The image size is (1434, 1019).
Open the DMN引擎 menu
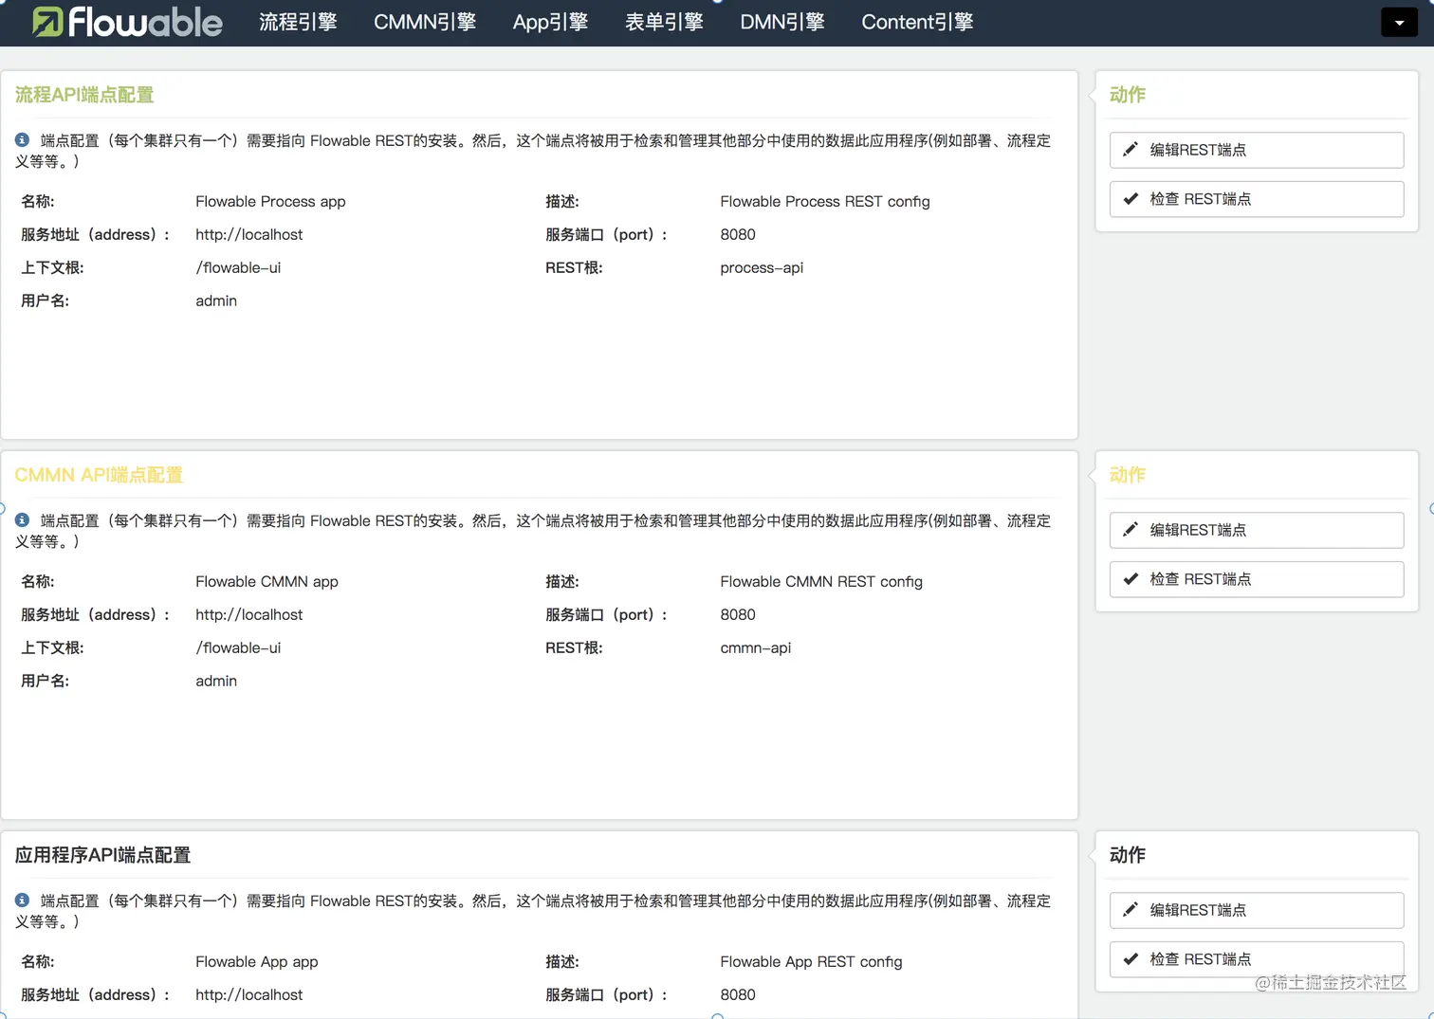pos(782,22)
